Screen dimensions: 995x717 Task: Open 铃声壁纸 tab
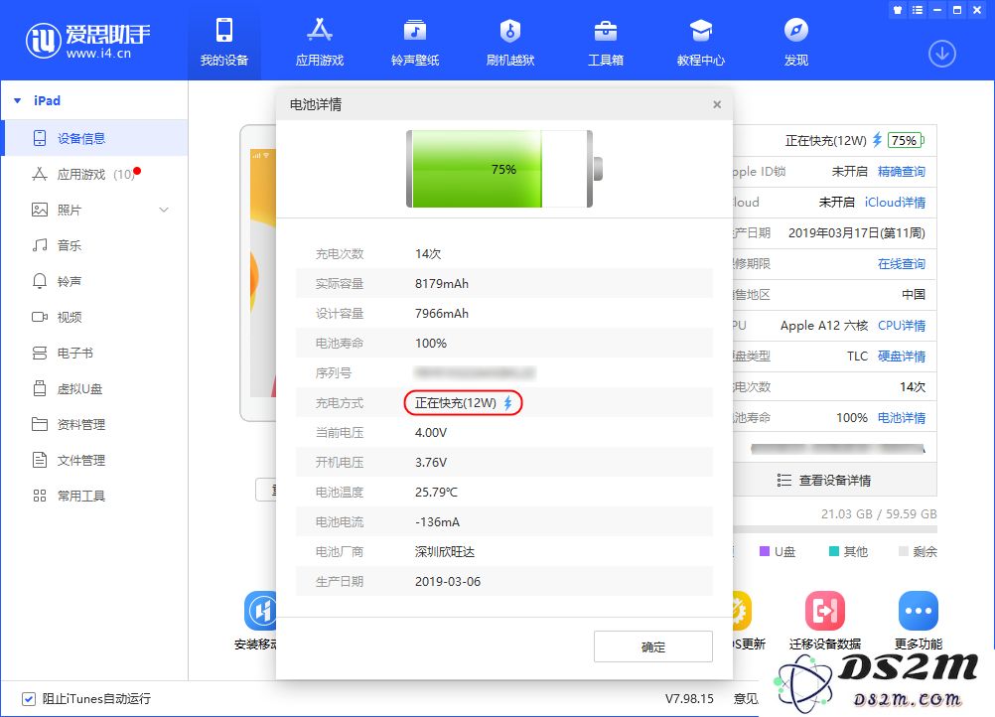tap(415, 42)
